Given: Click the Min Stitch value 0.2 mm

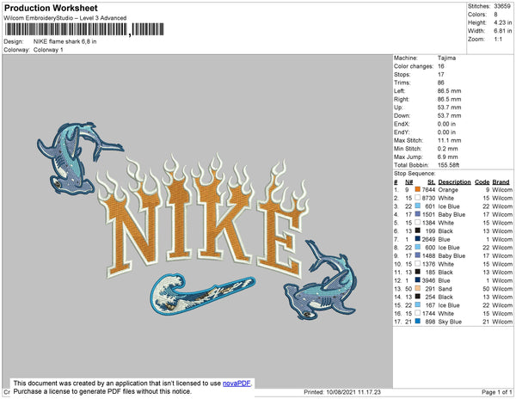Looking at the screenshot, I should (x=447, y=149).
